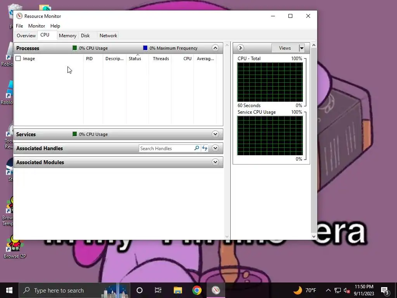Screen dimensions: 397x298
Task: Open Cortana from the taskbar
Action: 140,290
